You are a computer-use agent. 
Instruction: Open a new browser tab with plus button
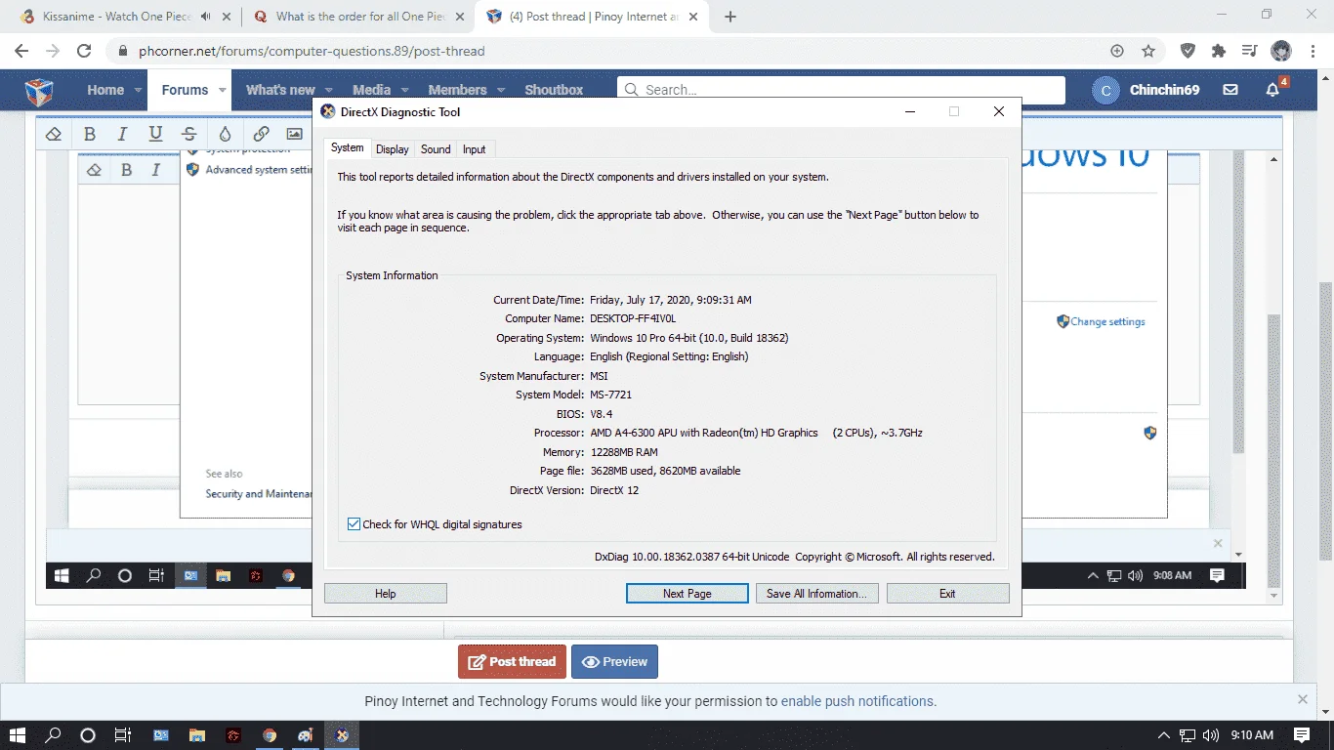(730, 17)
